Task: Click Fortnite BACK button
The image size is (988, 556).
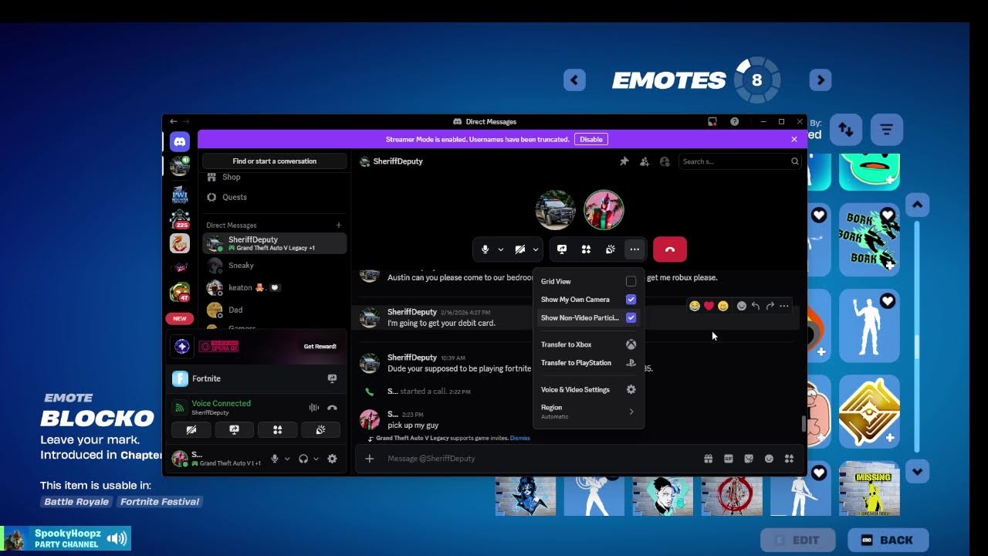Action: pyautogui.click(x=888, y=540)
